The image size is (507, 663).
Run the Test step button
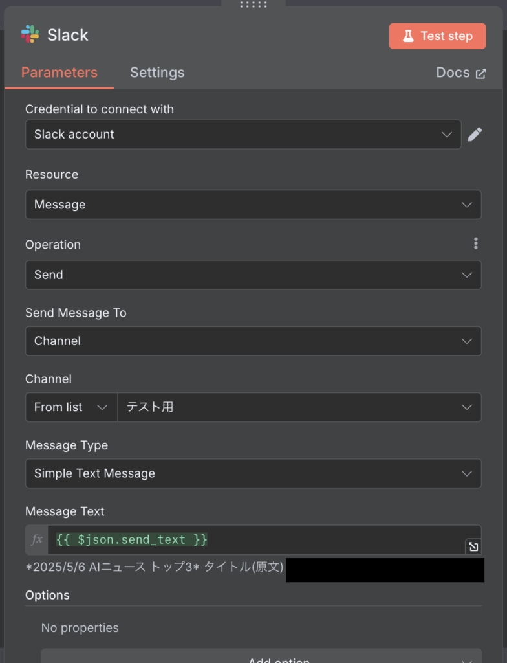coord(437,36)
